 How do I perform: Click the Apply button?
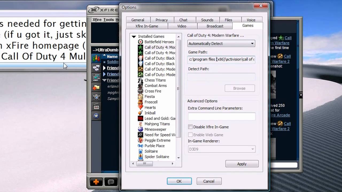point(242,164)
